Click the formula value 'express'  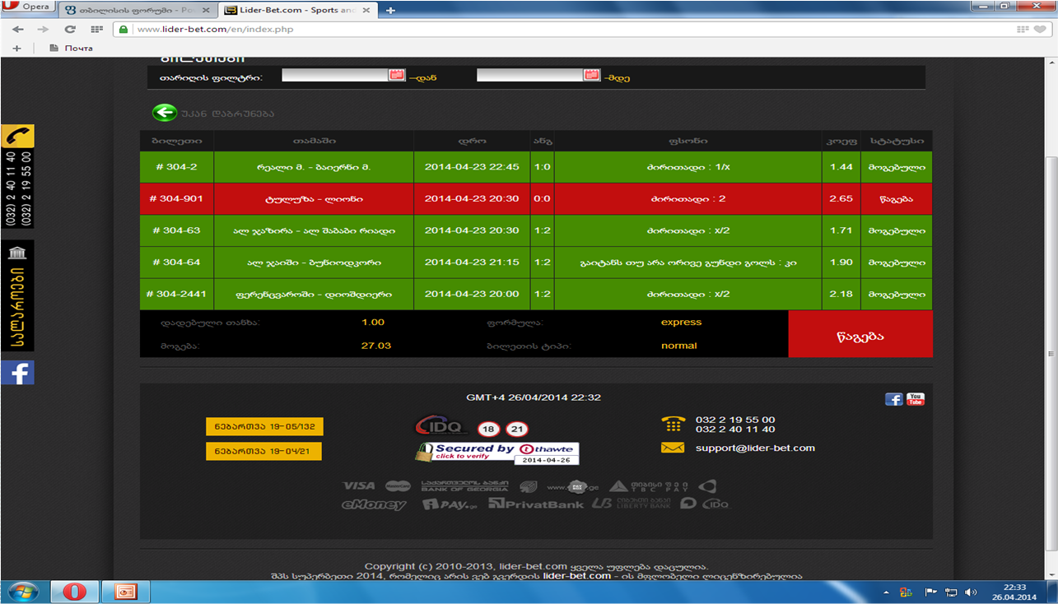pyautogui.click(x=681, y=323)
